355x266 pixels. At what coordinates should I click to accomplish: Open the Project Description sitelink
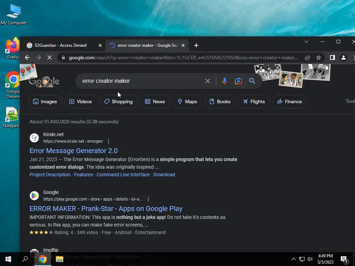point(50,175)
